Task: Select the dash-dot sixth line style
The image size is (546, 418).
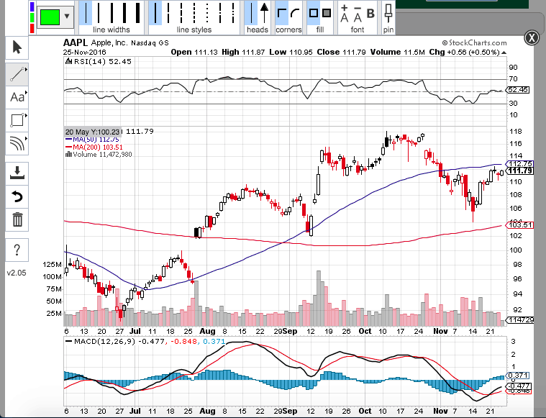Action: (x=220, y=13)
